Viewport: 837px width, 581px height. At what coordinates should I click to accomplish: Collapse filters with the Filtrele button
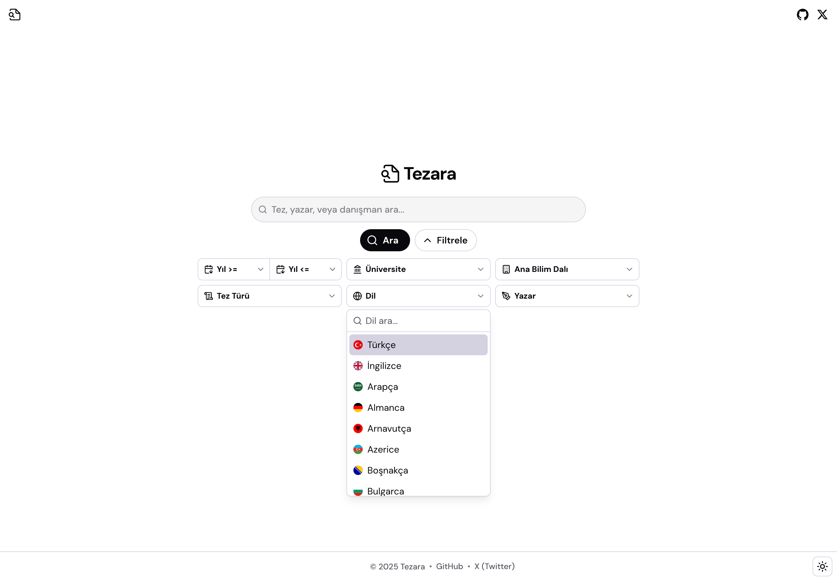[446, 240]
